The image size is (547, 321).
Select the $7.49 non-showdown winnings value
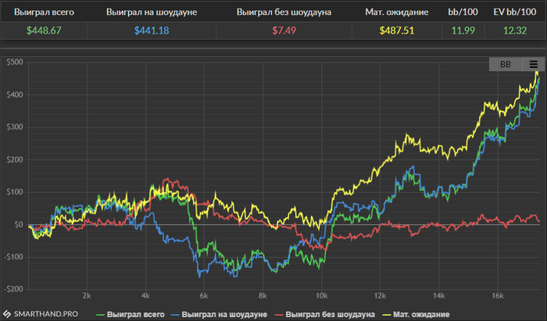pyautogui.click(x=284, y=30)
